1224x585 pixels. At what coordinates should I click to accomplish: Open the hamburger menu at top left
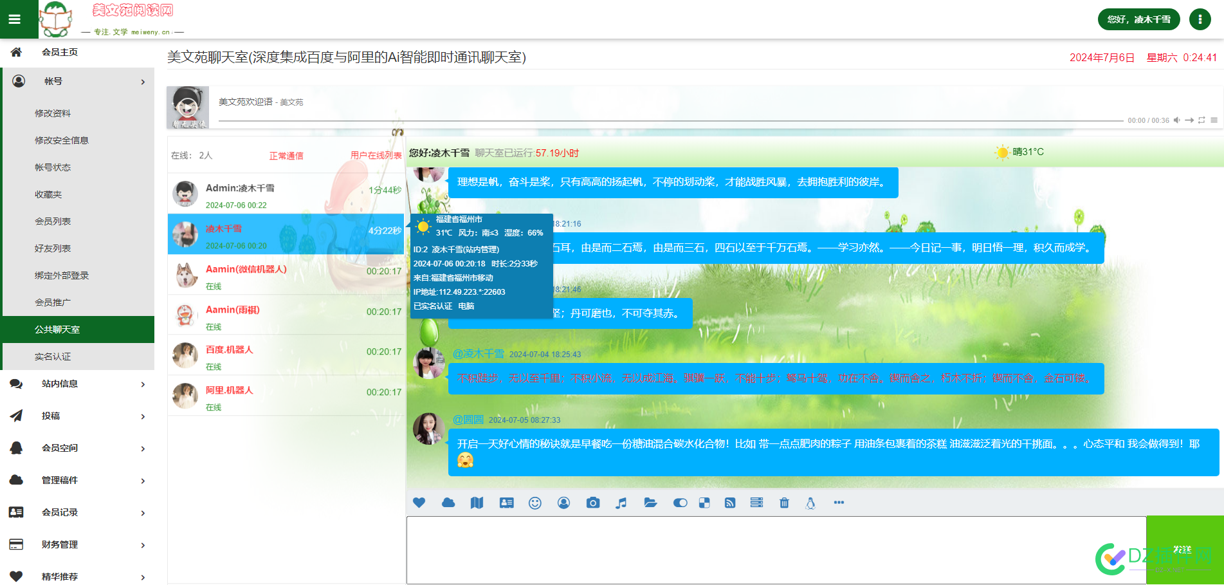tap(15, 19)
